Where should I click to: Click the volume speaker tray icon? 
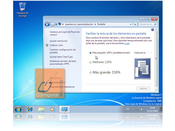click(x=142, y=109)
